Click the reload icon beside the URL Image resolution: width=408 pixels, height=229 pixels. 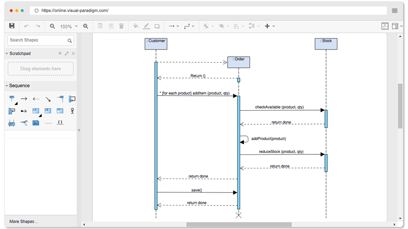tap(37, 11)
